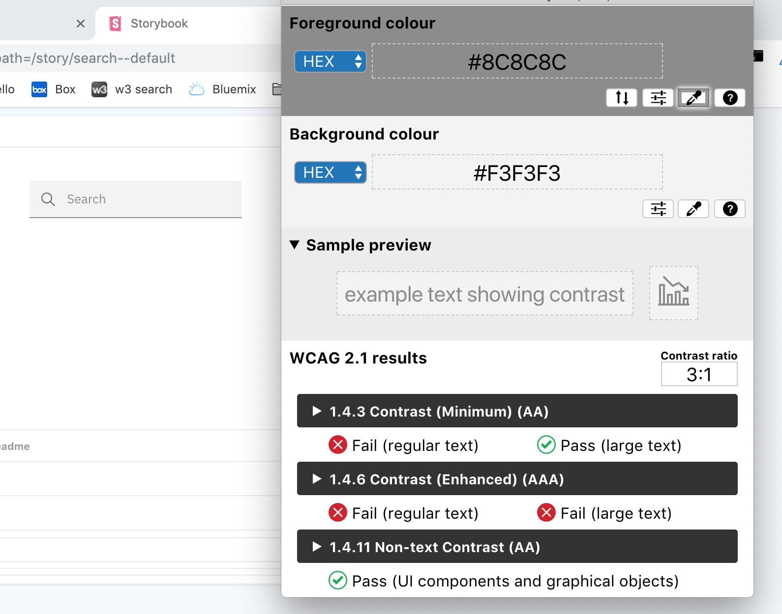Click the bookmarks folder icon after Bluemix
This screenshot has height=614, width=782.
tap(277, 89)
